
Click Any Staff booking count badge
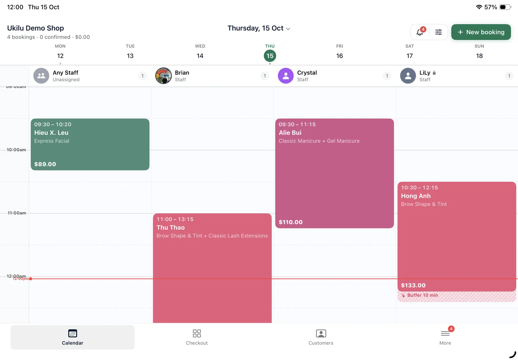pyautogui.click(x=142, y=76)
